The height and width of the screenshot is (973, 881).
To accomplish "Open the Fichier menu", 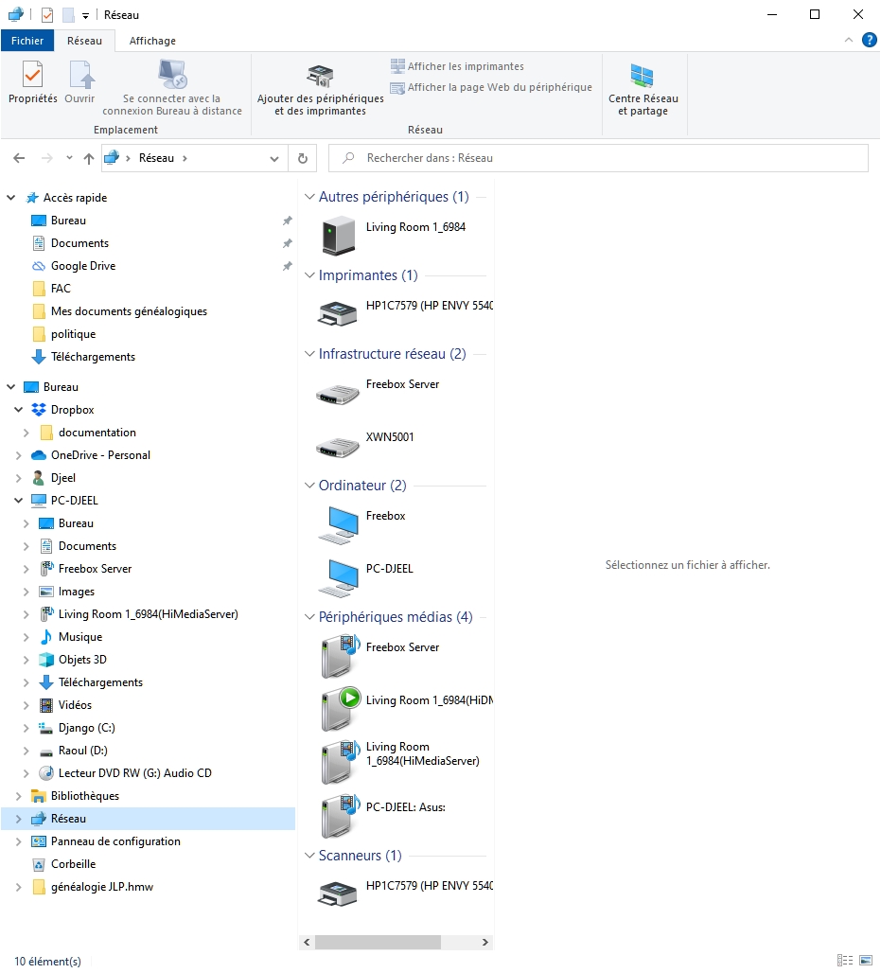I will (27, 41).
